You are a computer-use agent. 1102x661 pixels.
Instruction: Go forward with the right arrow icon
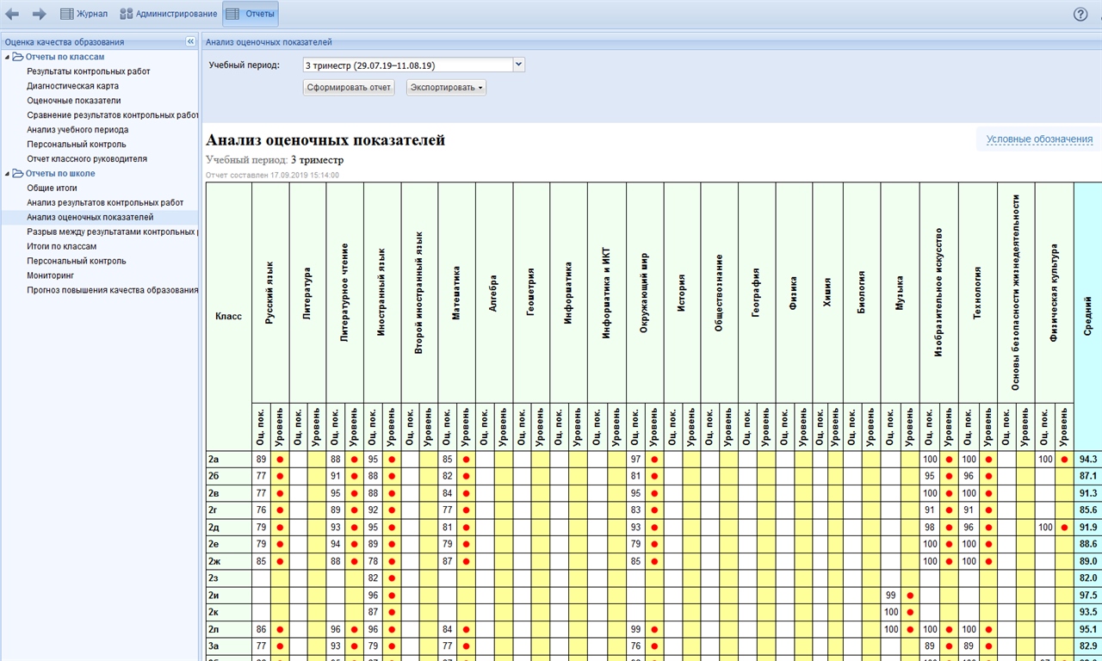[x=39, y=14]
